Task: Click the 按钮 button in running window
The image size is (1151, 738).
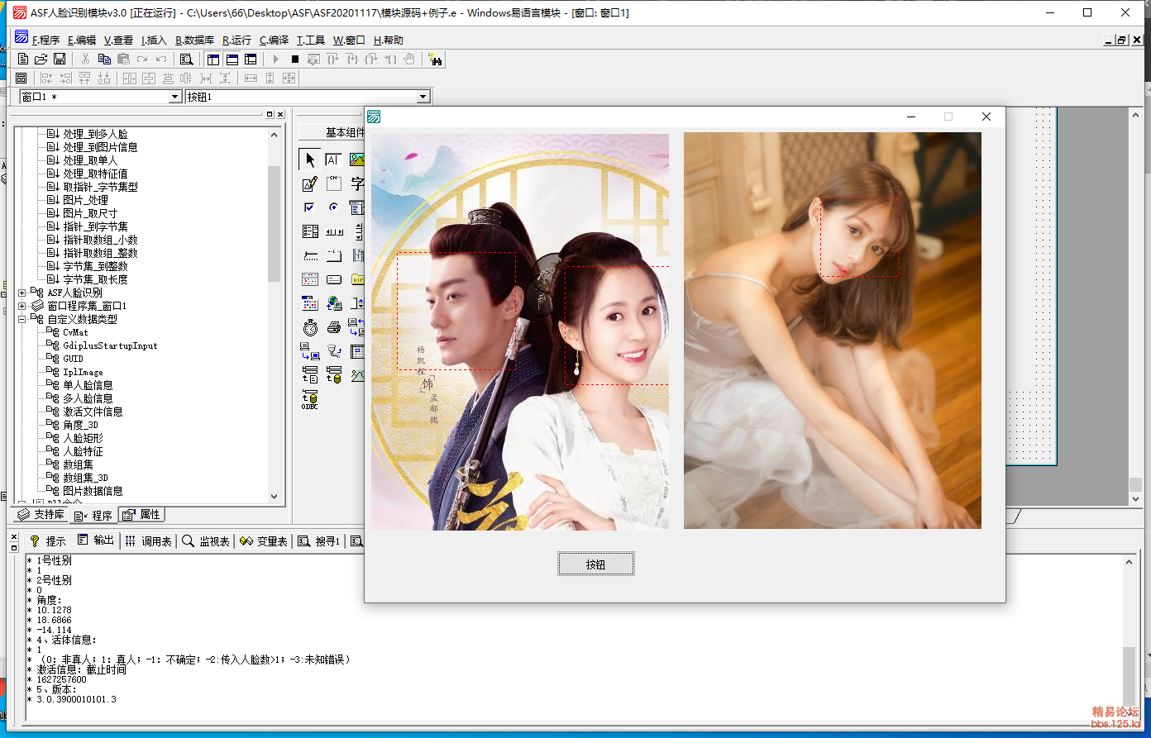Action: [x=596, y=564]
